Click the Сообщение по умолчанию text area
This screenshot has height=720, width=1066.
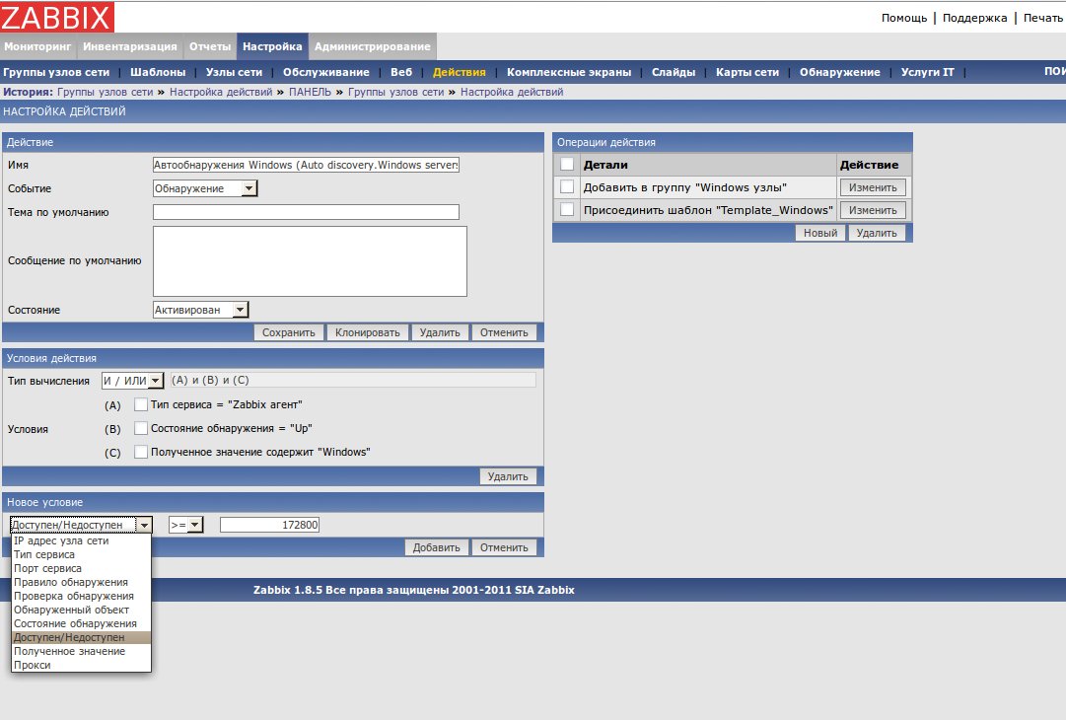coord(310,261)
